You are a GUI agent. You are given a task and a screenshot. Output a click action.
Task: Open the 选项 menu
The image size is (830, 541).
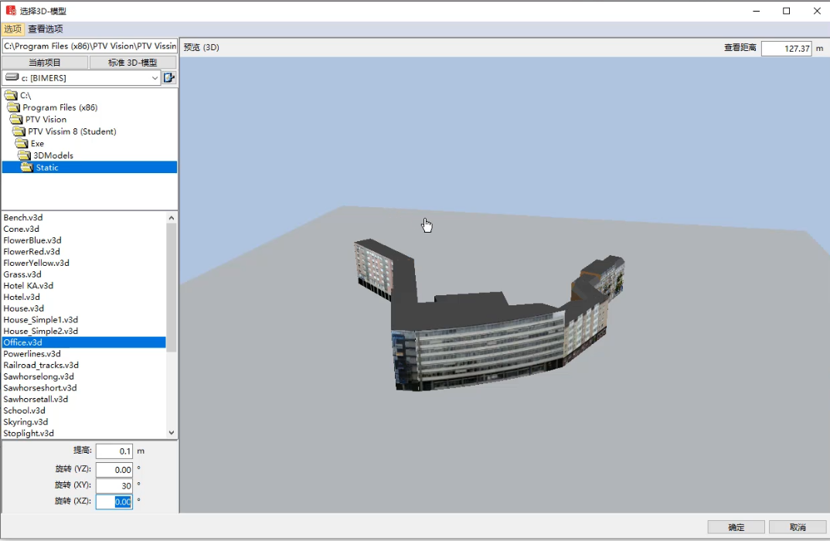(12, 29)
